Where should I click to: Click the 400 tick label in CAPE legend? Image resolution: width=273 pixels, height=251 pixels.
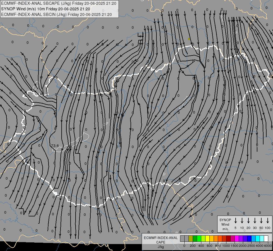(201, 246)
